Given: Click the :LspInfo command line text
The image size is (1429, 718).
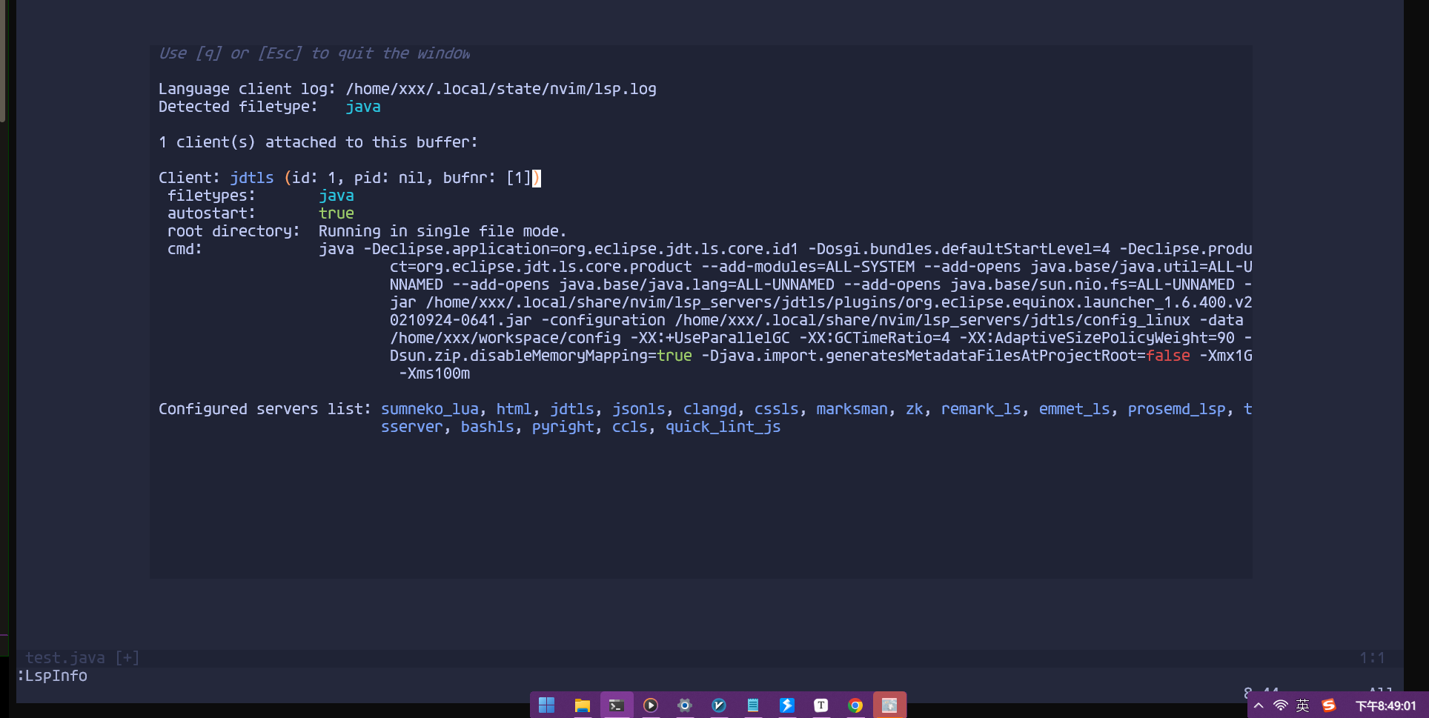Looking at the screenshot, I should tap(52, 676).
